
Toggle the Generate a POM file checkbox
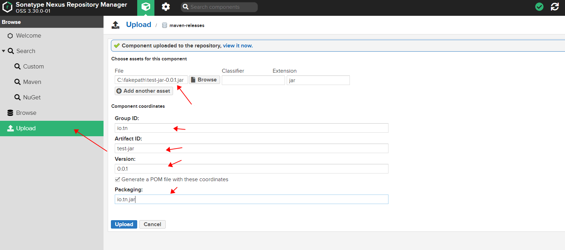pyautogui.click(x=118, y=179)
